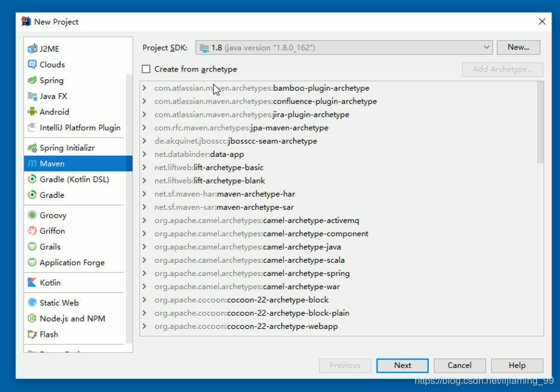Click the Maven 'm' icon
Image resolution: width=560 pixels, height=392 pixels.
coord(32,164)
